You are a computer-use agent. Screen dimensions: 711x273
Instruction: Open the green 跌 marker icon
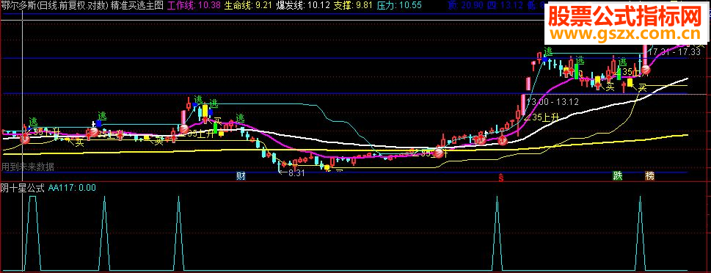click(617, 176)
